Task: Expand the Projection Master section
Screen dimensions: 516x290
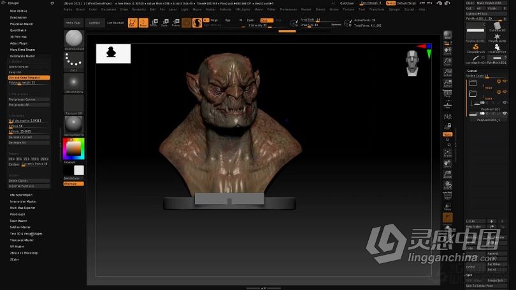Action: (22, 24)
